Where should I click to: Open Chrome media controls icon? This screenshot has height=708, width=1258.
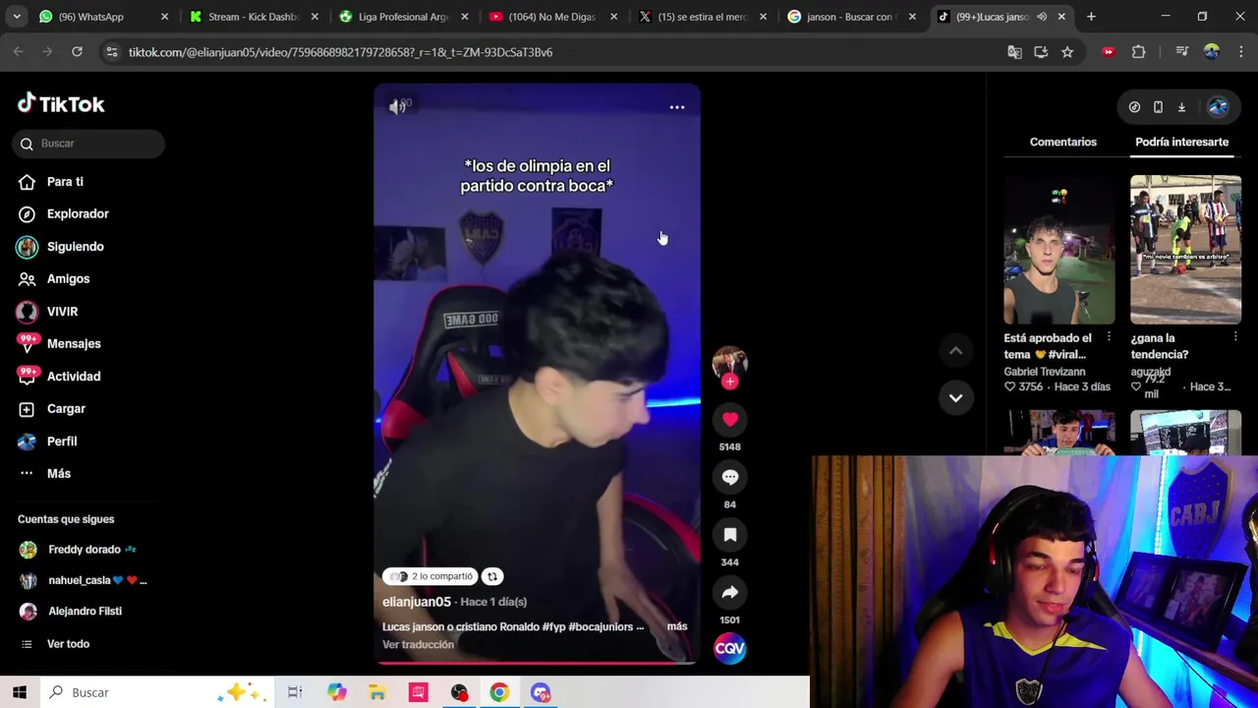click(x=1182, y=52)
